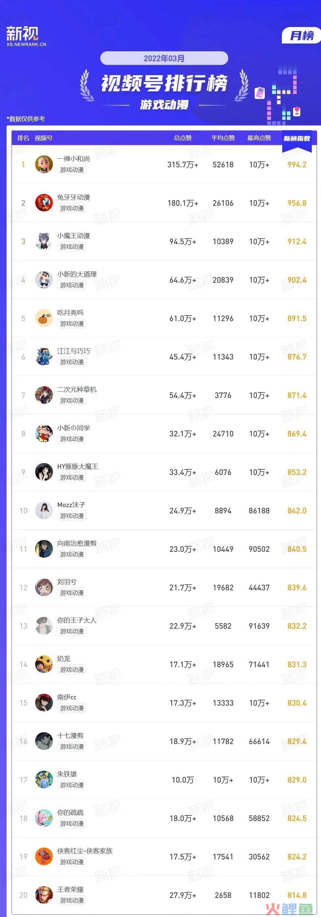Select the 王者荣耀 game avatar
Image resolution: width=321 pixels, height=917 pixels.
(x=44, y=895)
